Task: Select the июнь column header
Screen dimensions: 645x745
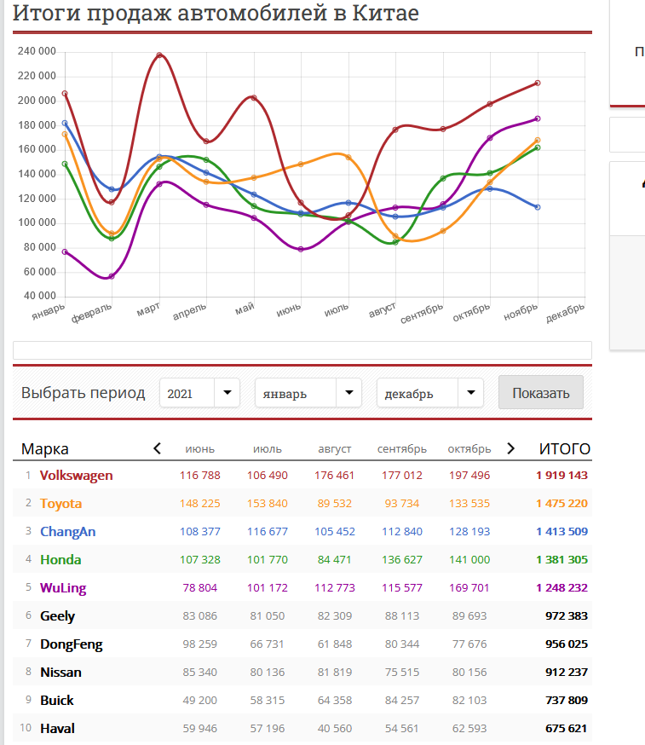Action: tap(200, 449)
